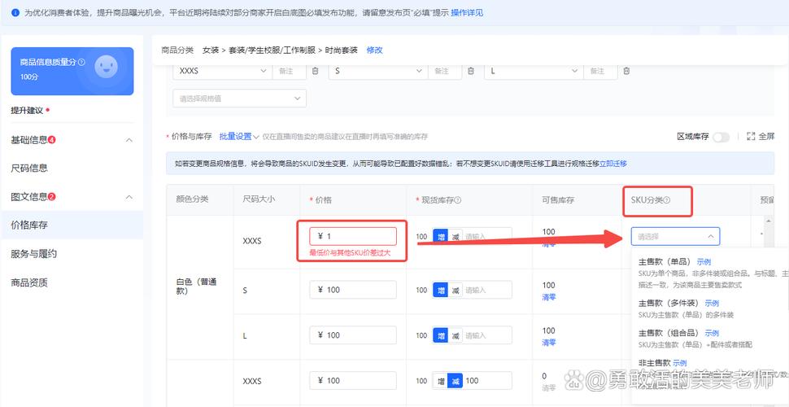Click the 颜色分类 column header
The width and height of the screenshot is (789, 407).
pyautogui.click(x=192, y=199)
